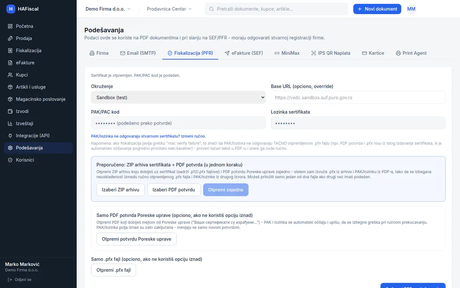Viewport: 460px width, 288px height.
Task: Click the Izaberi ZIP arhivu button
Action: click(120, 190)
